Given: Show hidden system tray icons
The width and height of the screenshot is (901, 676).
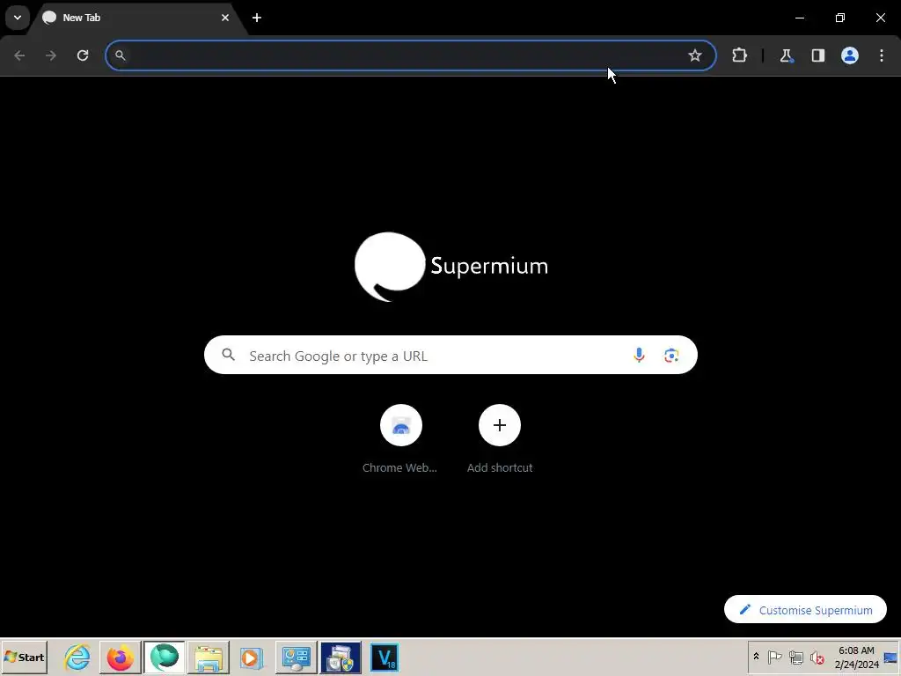Looking at the screenshot, I should tap(756, 657).
